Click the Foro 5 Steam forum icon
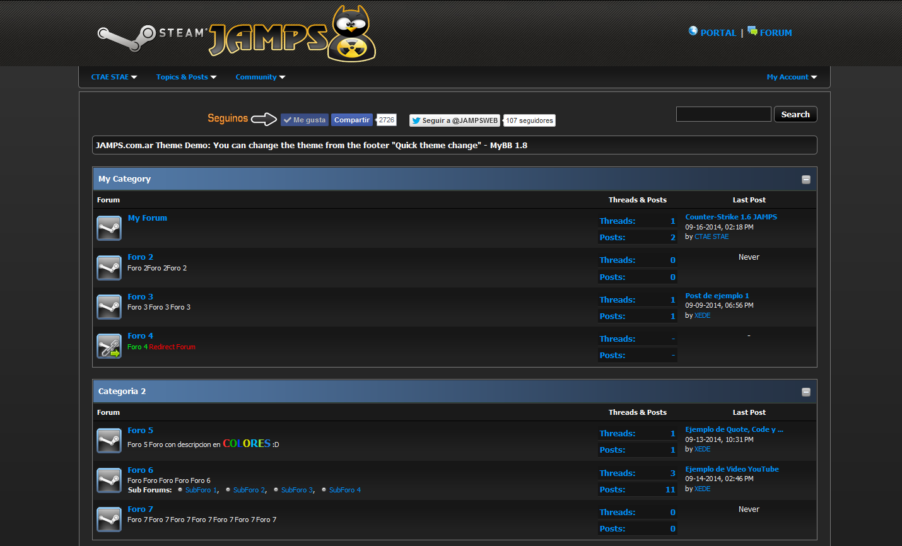 (x=109, y=441)
